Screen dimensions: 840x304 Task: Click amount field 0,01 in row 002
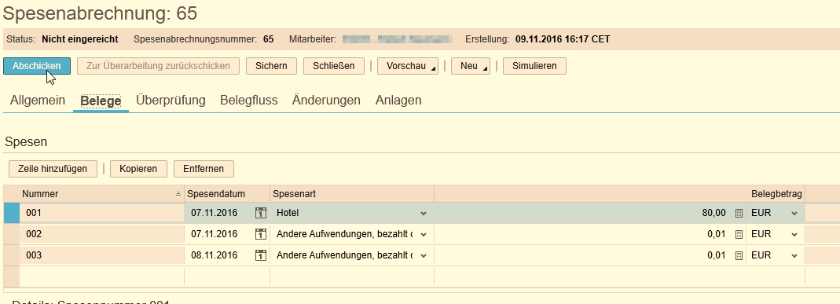583,234
